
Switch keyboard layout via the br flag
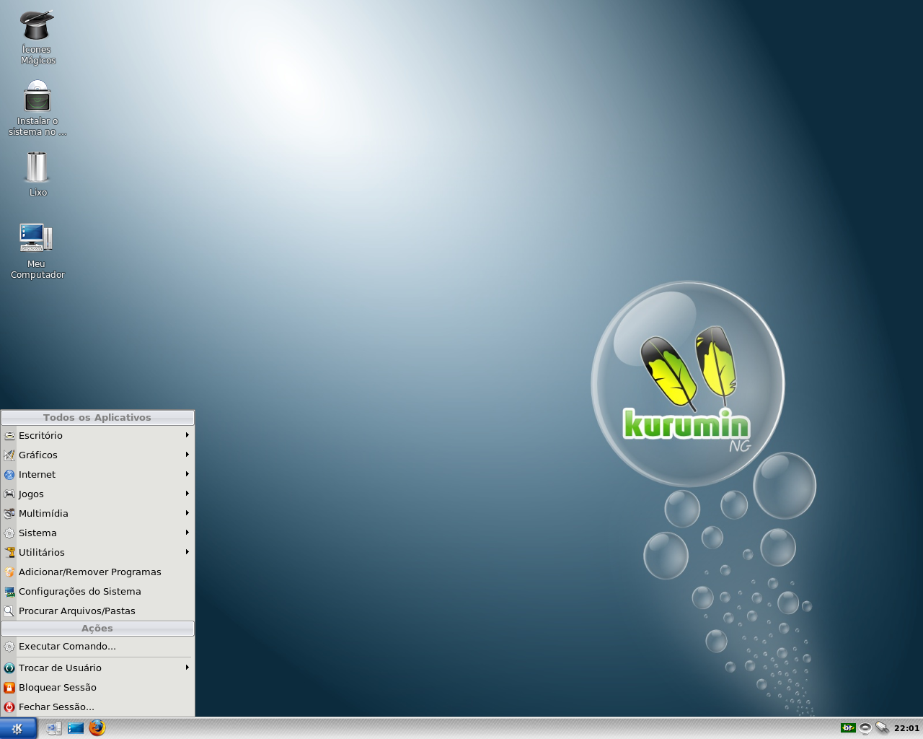pos(848,727)
